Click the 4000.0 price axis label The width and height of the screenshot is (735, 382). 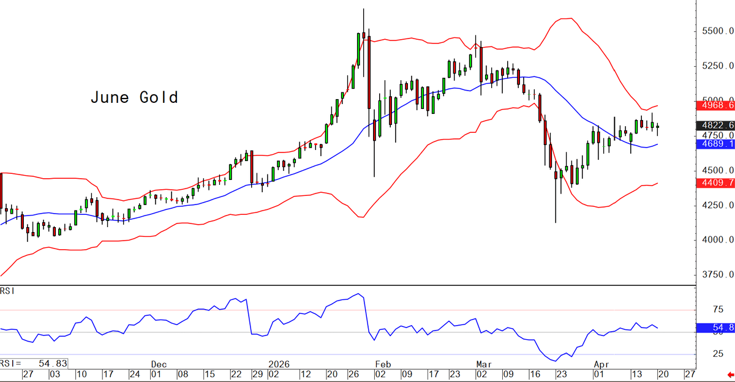point(718,240)
